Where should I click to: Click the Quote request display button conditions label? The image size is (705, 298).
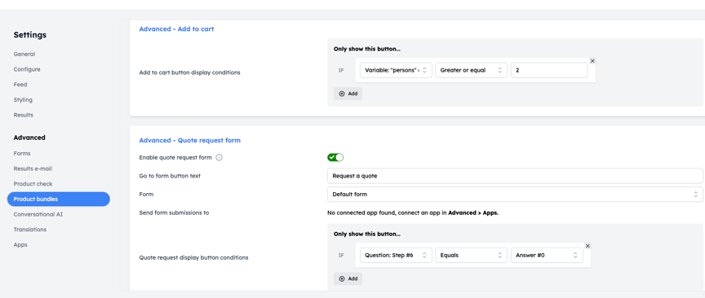[x=193, y=257]
